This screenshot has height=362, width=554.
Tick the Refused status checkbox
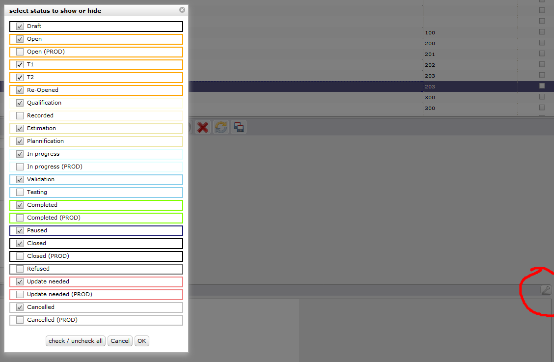point(20,269)
